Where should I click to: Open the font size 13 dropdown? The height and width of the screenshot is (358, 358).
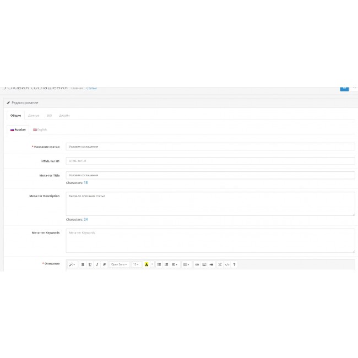tap(136, 264)
